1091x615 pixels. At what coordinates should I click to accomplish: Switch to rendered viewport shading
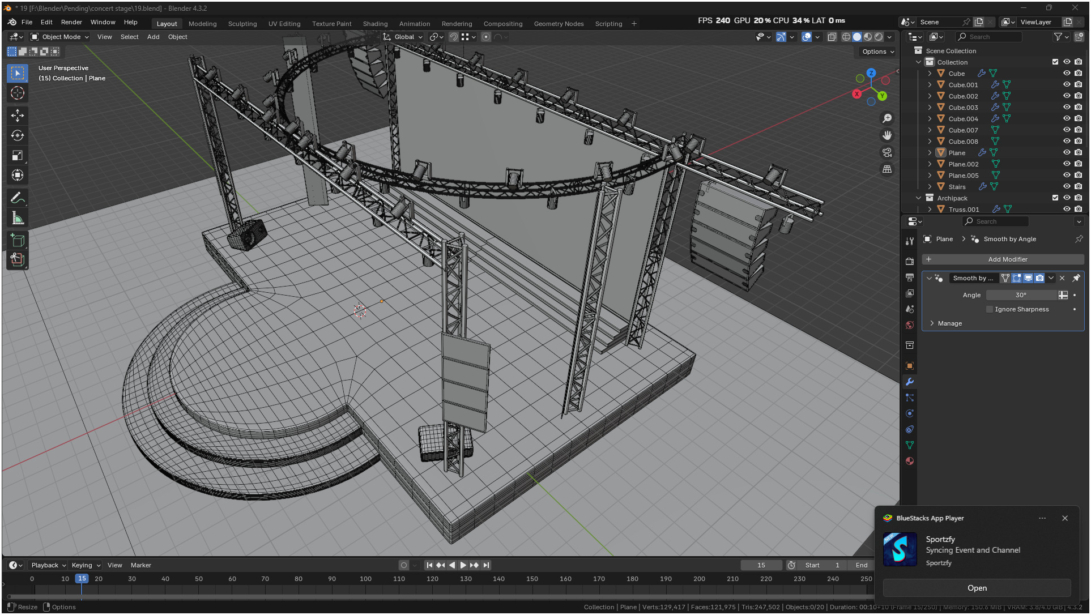pyautogui.click(x=879, y=37)
